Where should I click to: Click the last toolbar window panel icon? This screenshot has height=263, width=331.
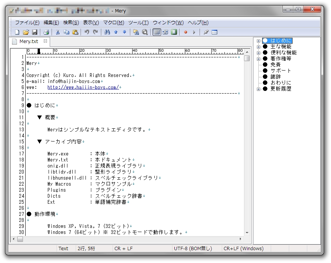215,32
